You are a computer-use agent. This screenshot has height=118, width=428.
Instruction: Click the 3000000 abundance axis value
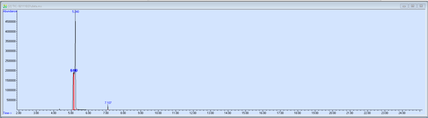pos(10,51)
